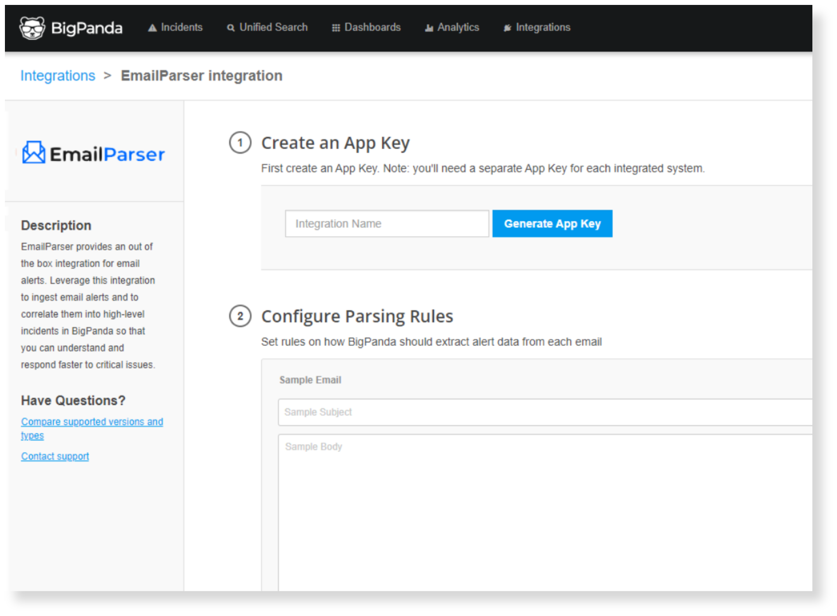Click the Configure Parsing Rules heading

[x=357, y=316]
